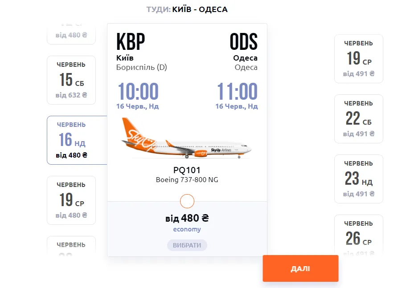This screenshot has width=394, height=288.
Task: Pick June 19 Wednesday from 480 ₴
Action: (71, 200)
